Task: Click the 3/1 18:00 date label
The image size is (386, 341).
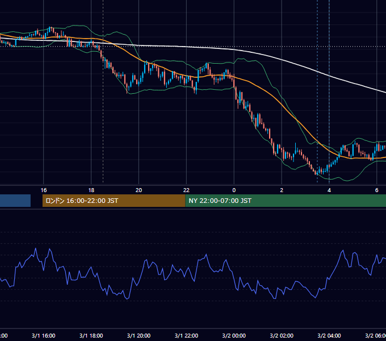Action: (x=91, y=335)
